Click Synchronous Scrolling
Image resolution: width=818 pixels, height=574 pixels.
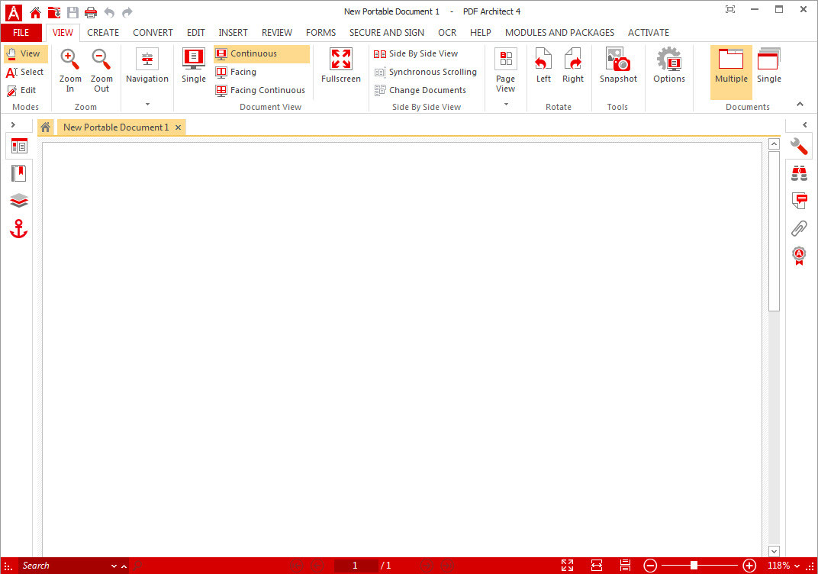[x=426, y=72]
